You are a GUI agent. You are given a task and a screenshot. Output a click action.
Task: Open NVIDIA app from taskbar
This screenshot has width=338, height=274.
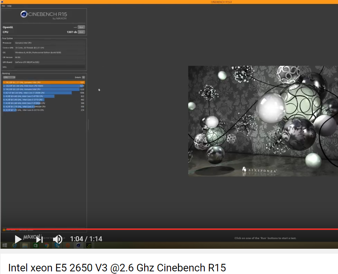(89, 245)
